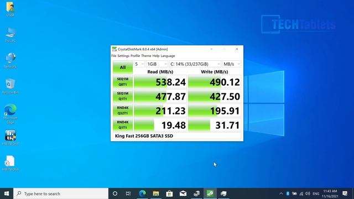Open the USER folder desktop icon
This screenshot has width=354, height=199.
(11, 9)
